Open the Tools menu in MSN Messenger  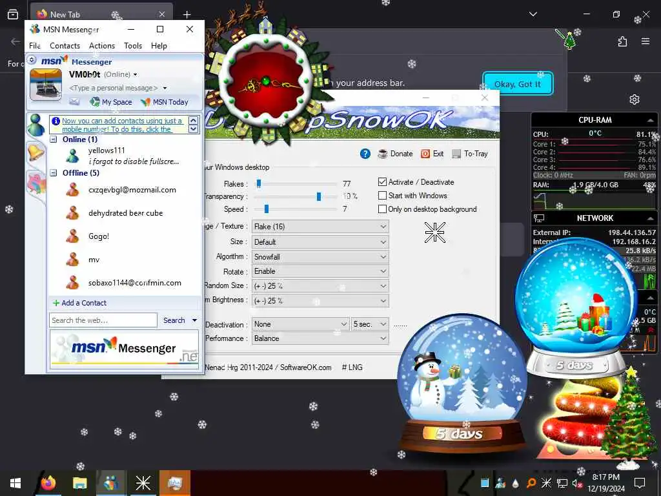coord(133,46)
